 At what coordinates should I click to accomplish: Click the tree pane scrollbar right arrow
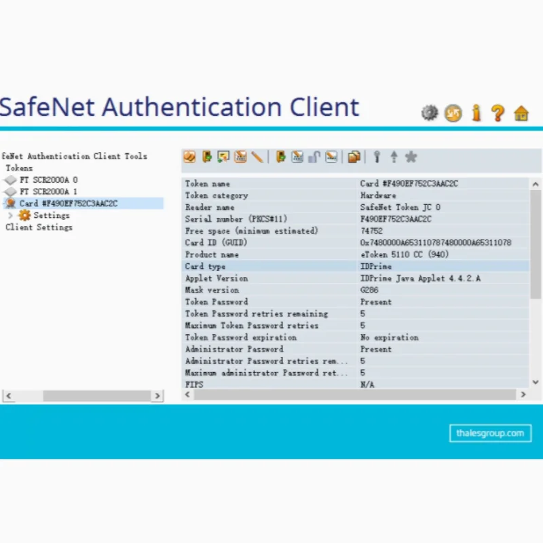click(x=157, y=396)
